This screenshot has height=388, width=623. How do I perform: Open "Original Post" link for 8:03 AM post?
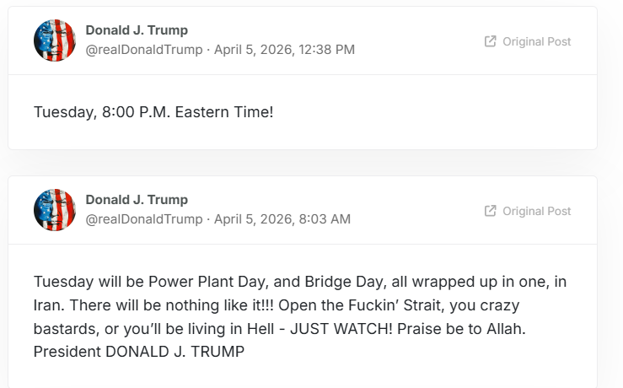tap(536, 211)
